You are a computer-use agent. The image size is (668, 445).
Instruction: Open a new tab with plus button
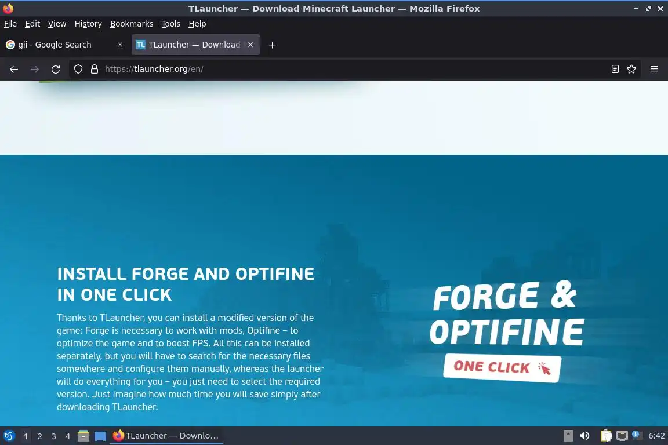click(272, 45)
